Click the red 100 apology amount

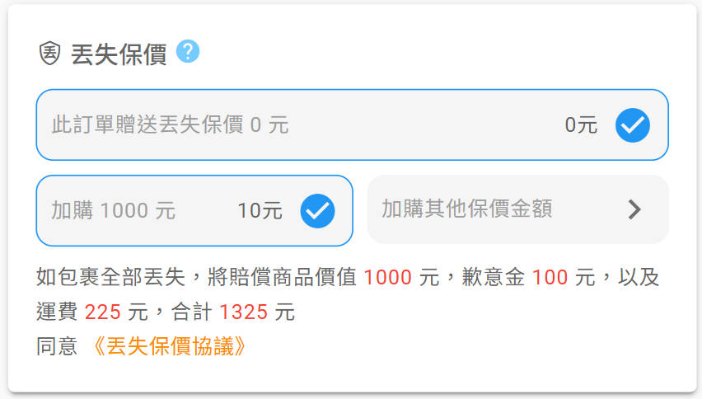[550, 277]
